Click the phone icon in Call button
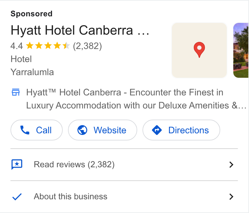The width and height of the screenshot is (249, 213). click(25, 130)
